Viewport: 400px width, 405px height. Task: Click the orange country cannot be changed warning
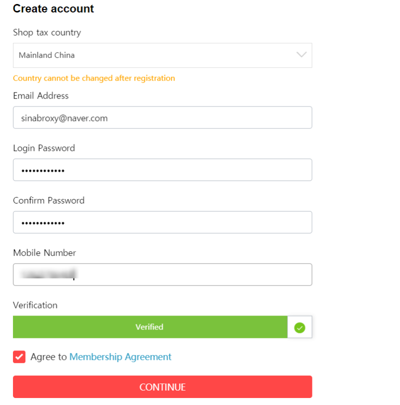(x=94, y=78)
